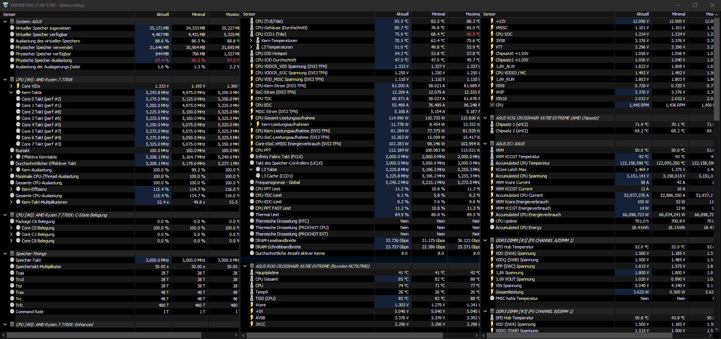Select the Physische Speicher-Auslastung row
Viewport: 721px width, 339px height.
coord(120,60)
